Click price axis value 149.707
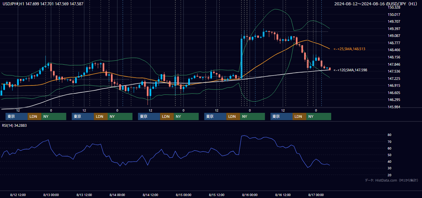Image resolution: width=422 pixels, height=198 pixels. pos(394,21)
